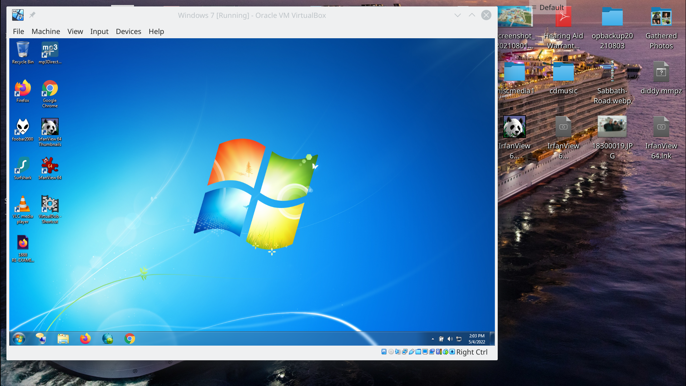Click the CPU virtualization indicator in the VirtualBox status bar
The height and width of the screenshot is (386, 686).
(439, 352)
